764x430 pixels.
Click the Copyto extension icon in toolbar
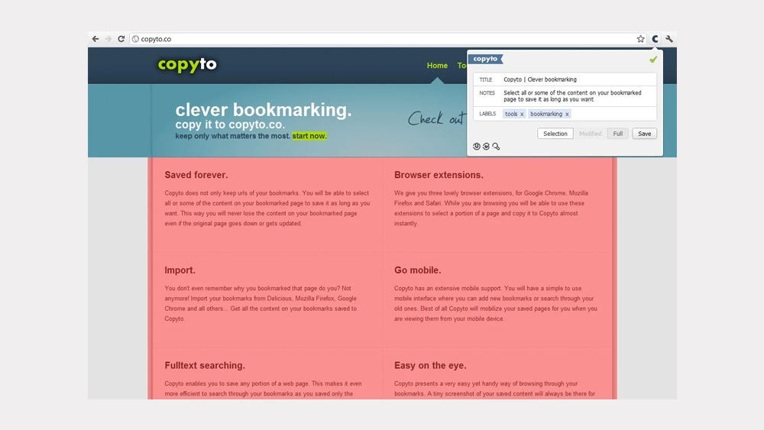655,39
